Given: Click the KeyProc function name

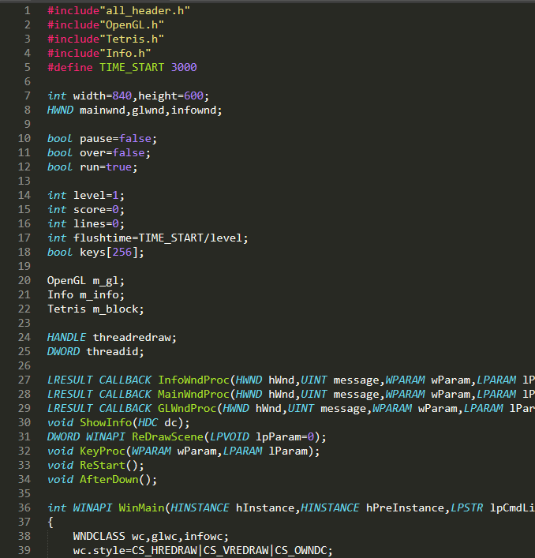Looking at the screenshot, I should pos(103,451).
